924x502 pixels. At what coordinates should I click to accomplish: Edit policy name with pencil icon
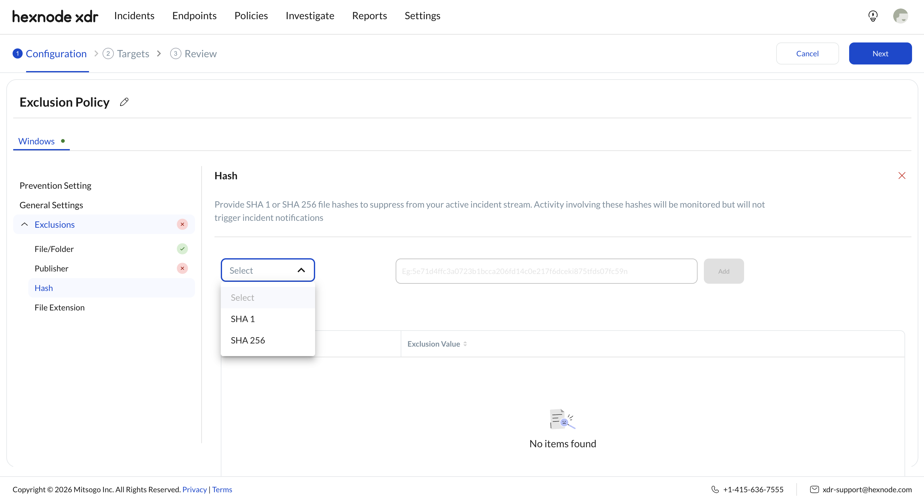(x=124, y=102)
